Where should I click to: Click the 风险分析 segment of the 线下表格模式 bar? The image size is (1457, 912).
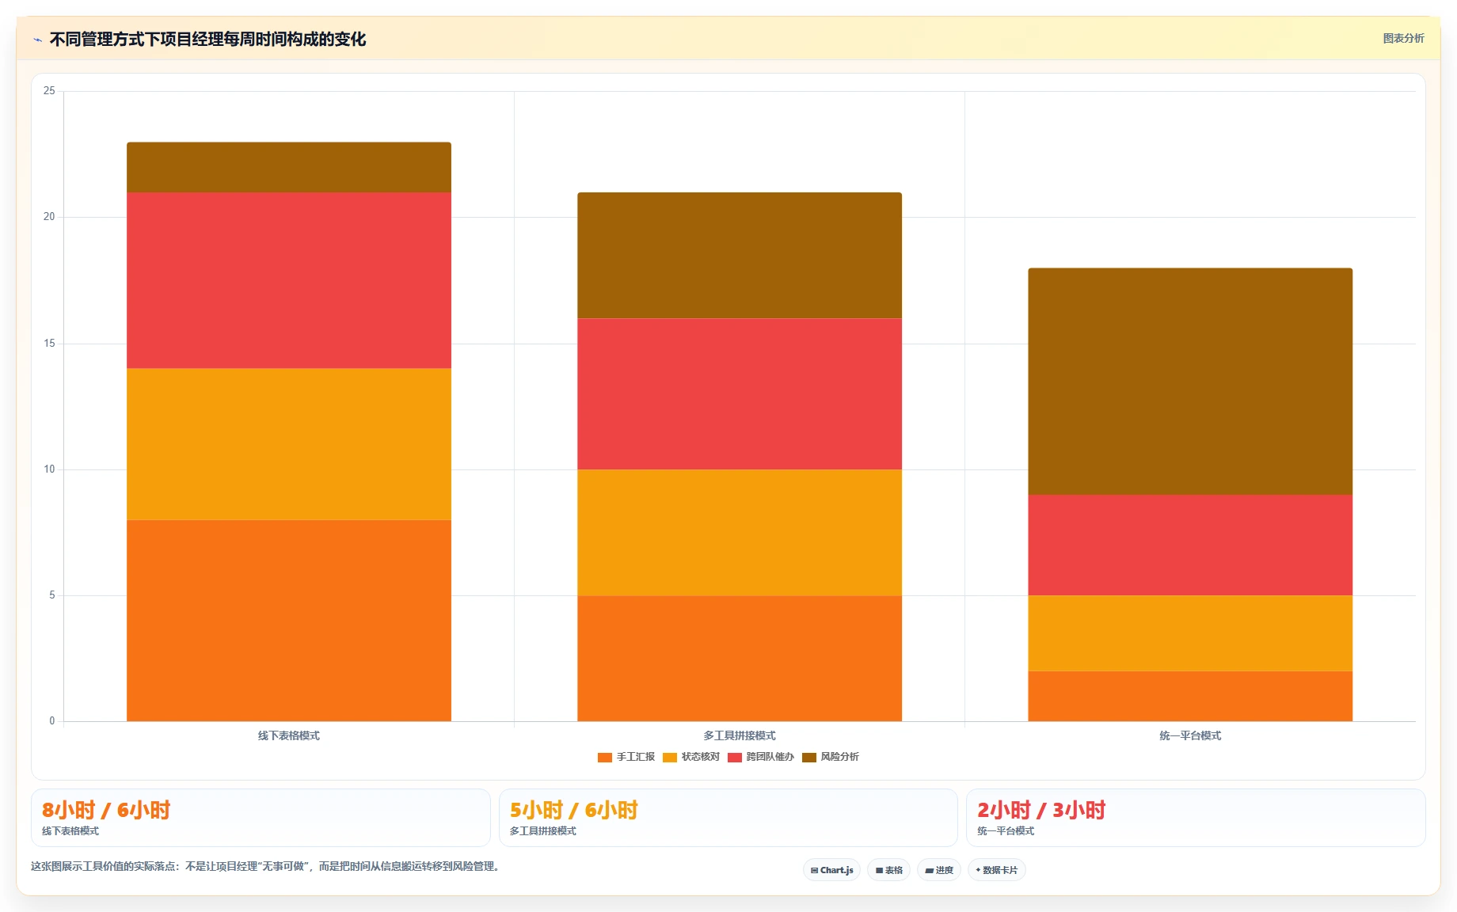click(289, 167)
